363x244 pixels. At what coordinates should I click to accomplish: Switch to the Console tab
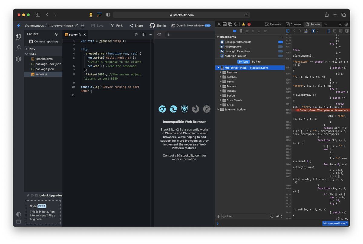tap(293, 24)
